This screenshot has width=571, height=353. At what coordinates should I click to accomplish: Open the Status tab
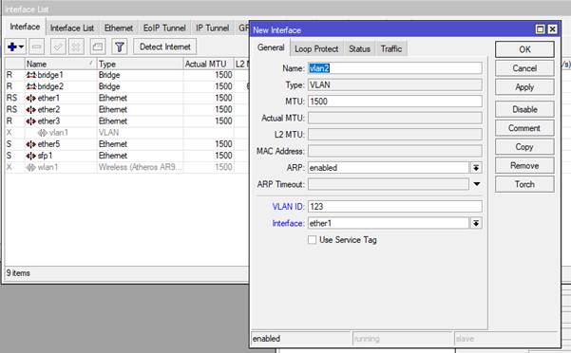pos(359,48)
